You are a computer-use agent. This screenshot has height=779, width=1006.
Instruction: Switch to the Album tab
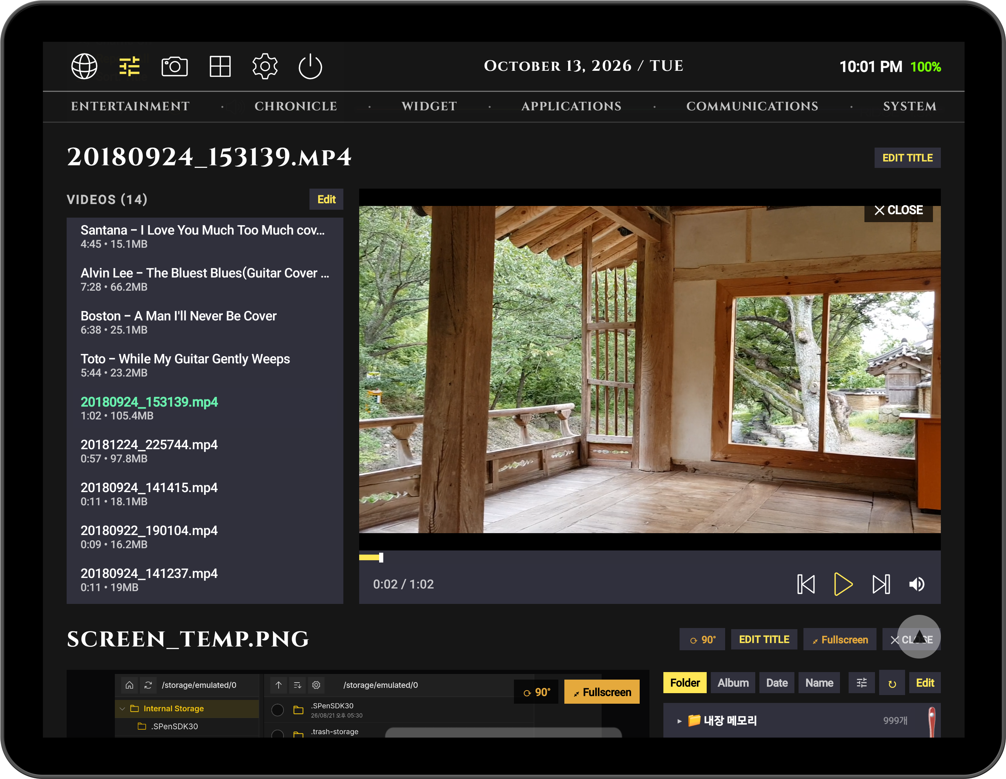tap(733, 683)
